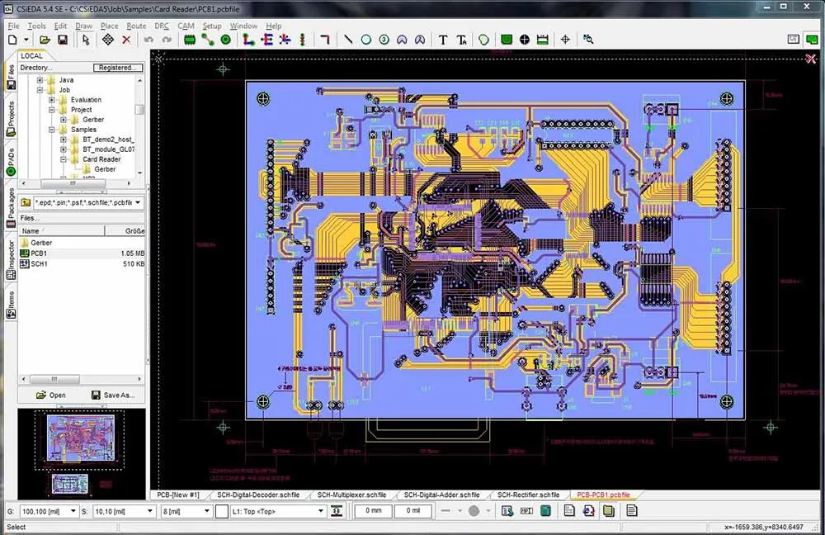Image resolution: width=825 pixels, height=535 pixels.
Task: Switch to the SCH-Multiplexer.schfile tab
Action: tap(351, 495)
